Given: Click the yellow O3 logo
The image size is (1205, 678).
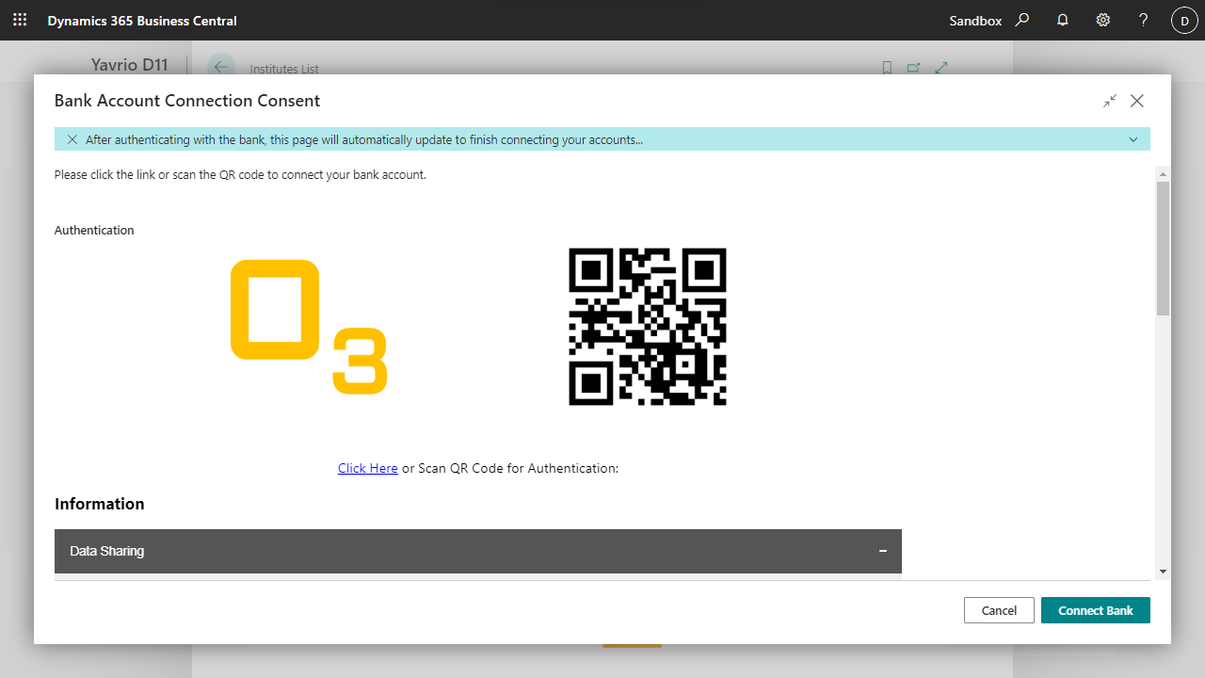Looking at the screenshot, I should [309, 327].
